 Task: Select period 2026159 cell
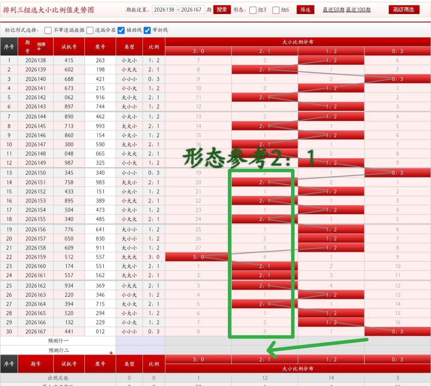(36, 257)
